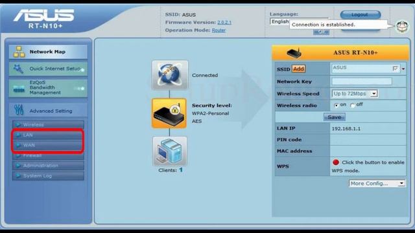Click the Logout button
Viewport: 415px width, 233px height.
361,15
